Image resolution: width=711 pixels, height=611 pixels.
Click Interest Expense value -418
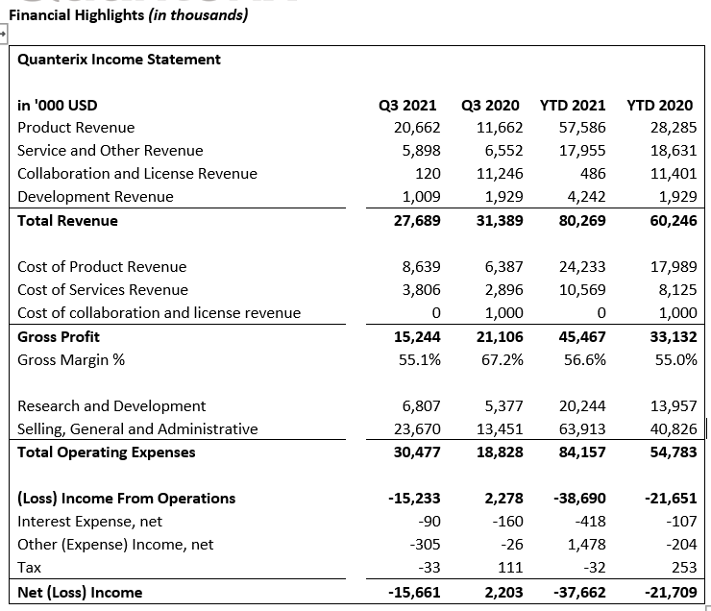[590, 522]
